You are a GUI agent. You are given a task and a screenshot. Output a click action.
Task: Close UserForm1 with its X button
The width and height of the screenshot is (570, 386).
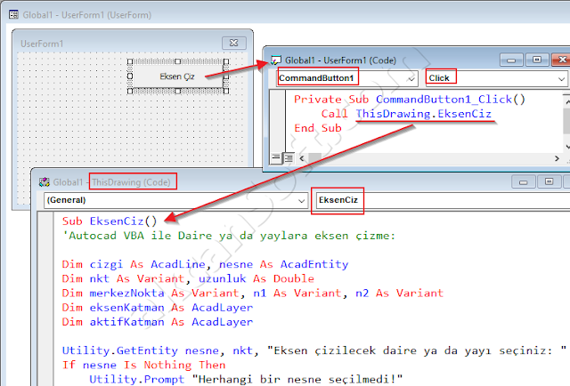click(x=234, y=43)
